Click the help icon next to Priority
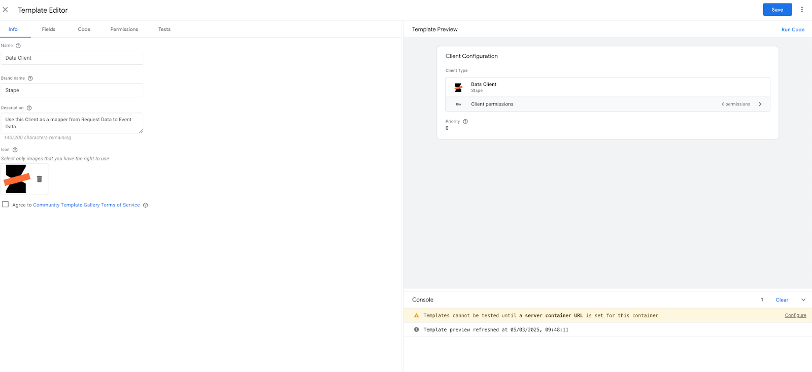The height and width of the screenshot is (372, 812). pyautogui.click(x=465, y=122)
